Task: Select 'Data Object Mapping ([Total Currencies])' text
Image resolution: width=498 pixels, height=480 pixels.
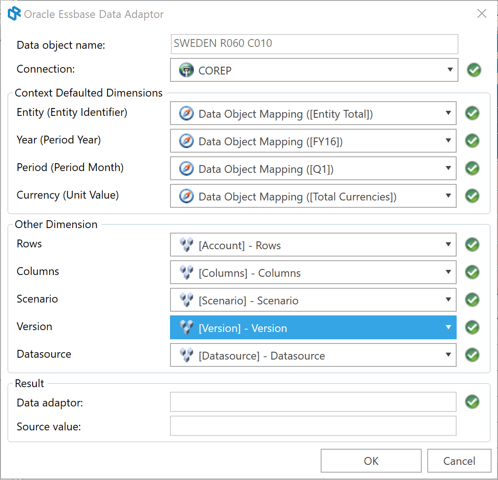Action: click(298, 197)
